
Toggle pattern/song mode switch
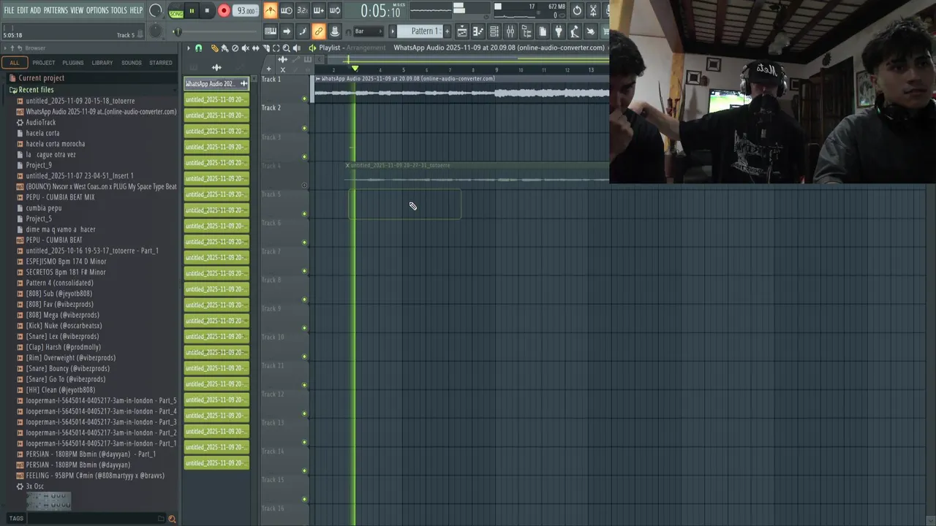click(176, 11)
